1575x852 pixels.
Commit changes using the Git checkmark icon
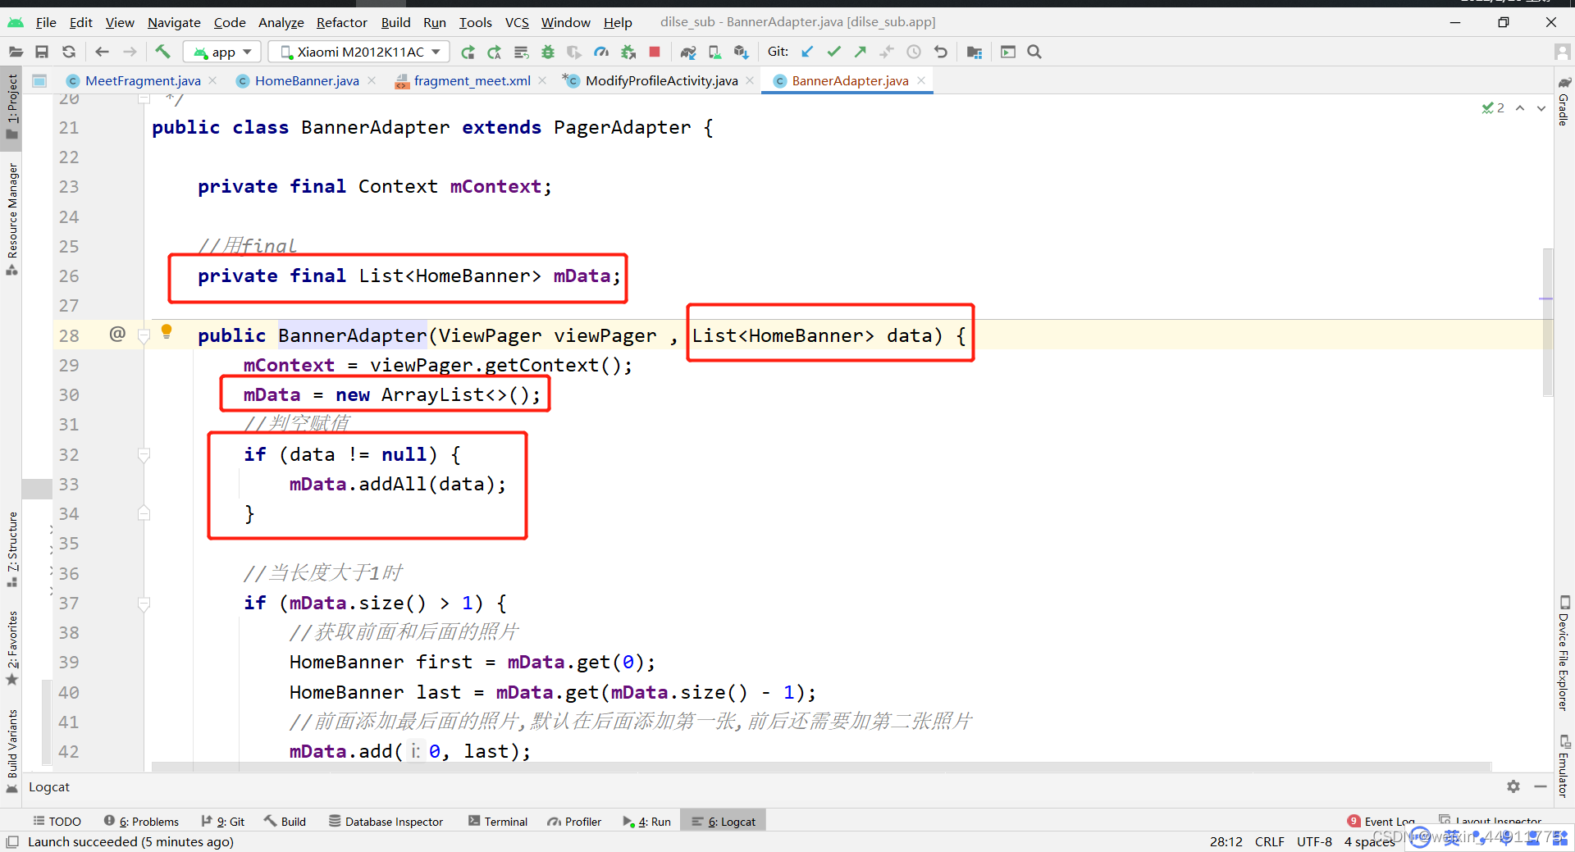point(833,51)
